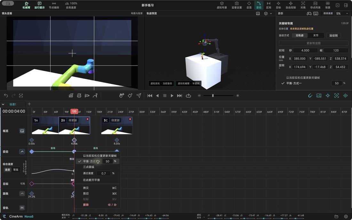The height and width of the screenshot is (220, 352).
Task: Select 三点圆弧 in context menu
Action: tap(89, 167)
